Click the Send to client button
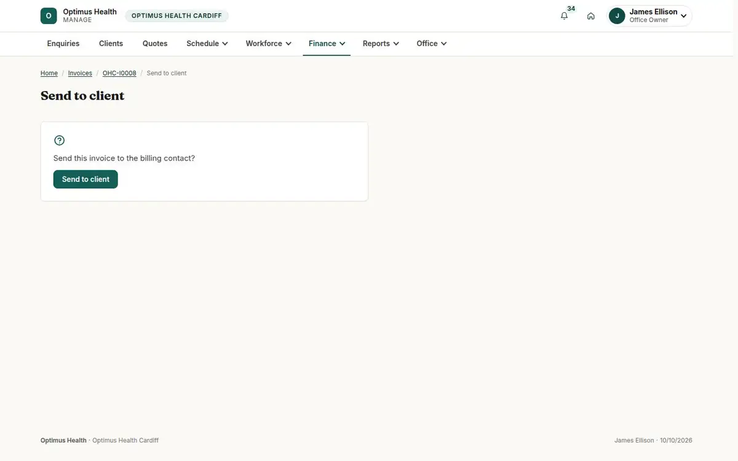The image size is (738, 461). click(85, 179)
